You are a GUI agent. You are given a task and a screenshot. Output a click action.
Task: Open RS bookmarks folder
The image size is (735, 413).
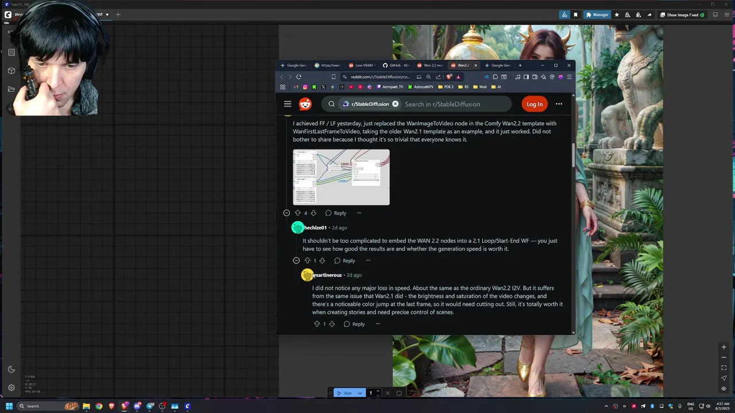[463, 87]
